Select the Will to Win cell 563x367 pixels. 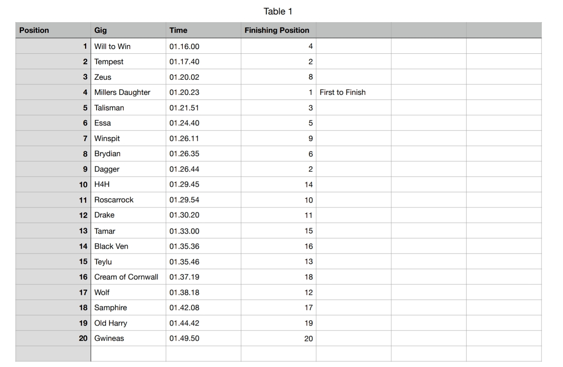pyautogui.click(x=128, y=46)
